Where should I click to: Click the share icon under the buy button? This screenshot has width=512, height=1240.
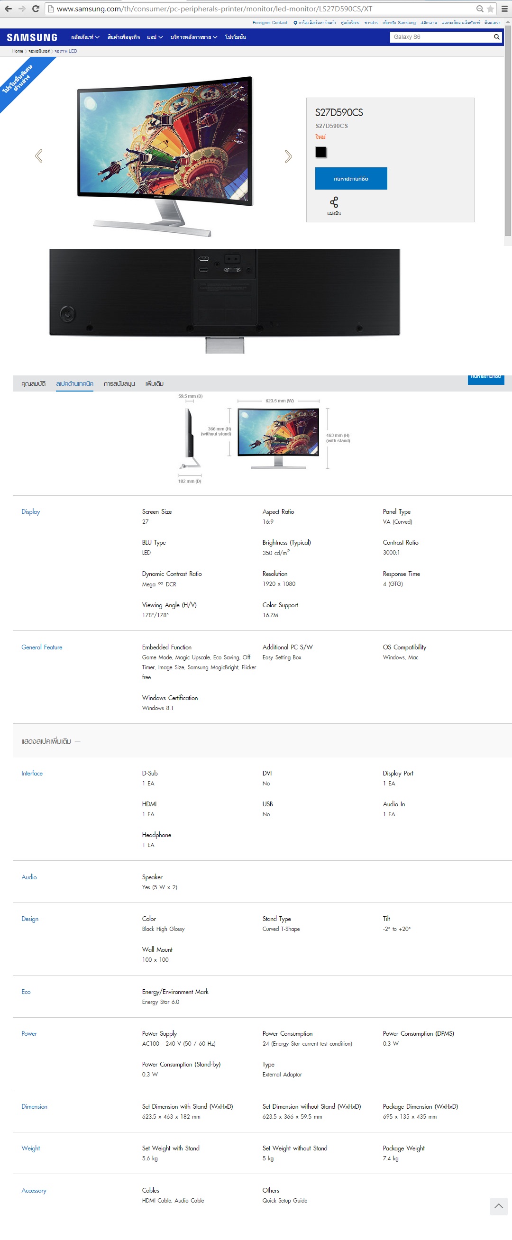click(x=334, y=202)
